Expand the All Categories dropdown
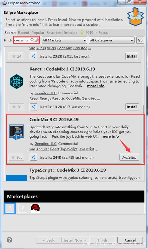Image resolution: width=148 pixels, height=249 pixels. coord(111,40)
